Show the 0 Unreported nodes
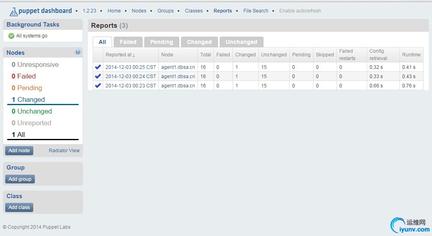Viewport: 432px width, 236px height. [x=31, y=123]
